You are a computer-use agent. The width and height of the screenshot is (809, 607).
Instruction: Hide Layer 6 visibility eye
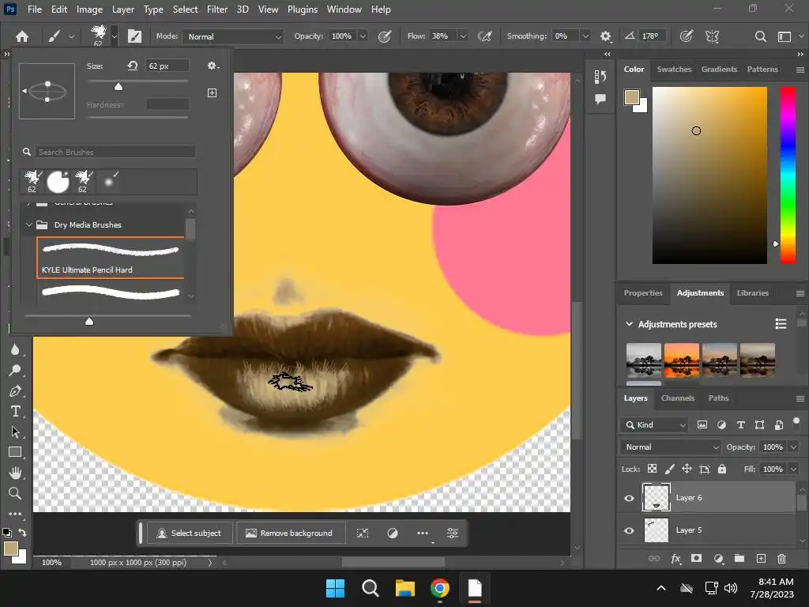pyautogui.click(x=629, y=498)
